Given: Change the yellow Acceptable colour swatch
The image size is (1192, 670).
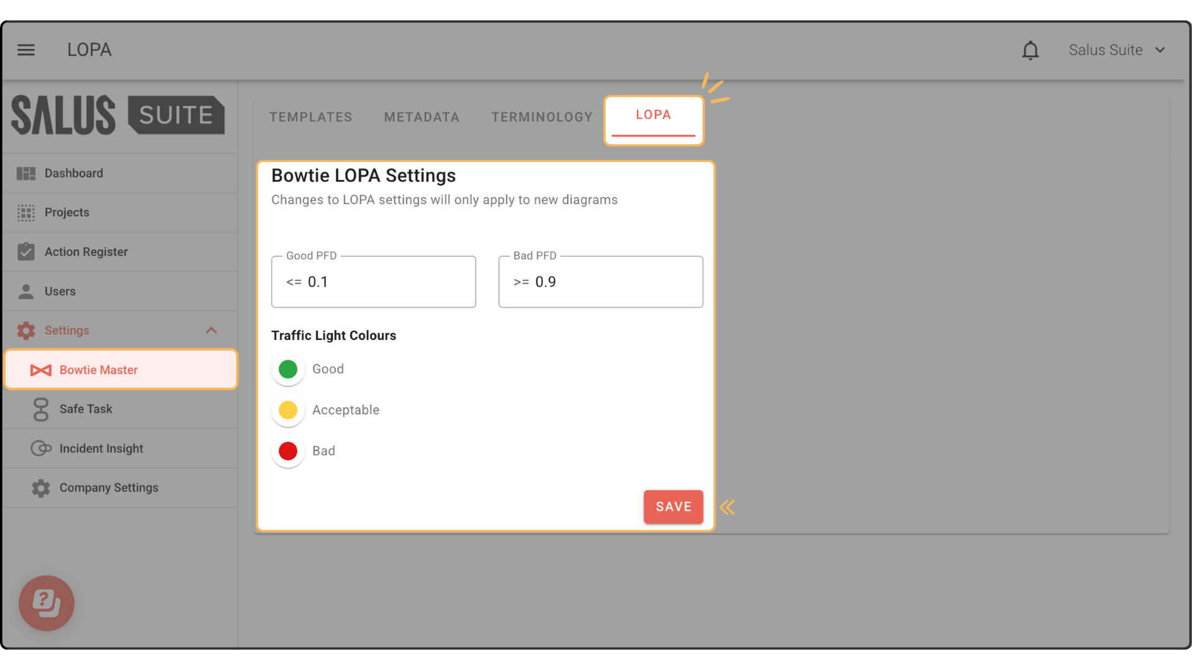Looking at the screenshot, I should tap(288, 410).
